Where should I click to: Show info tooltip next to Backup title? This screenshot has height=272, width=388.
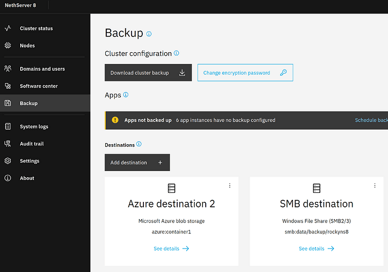pyautogui.click(x=148, y=34)
